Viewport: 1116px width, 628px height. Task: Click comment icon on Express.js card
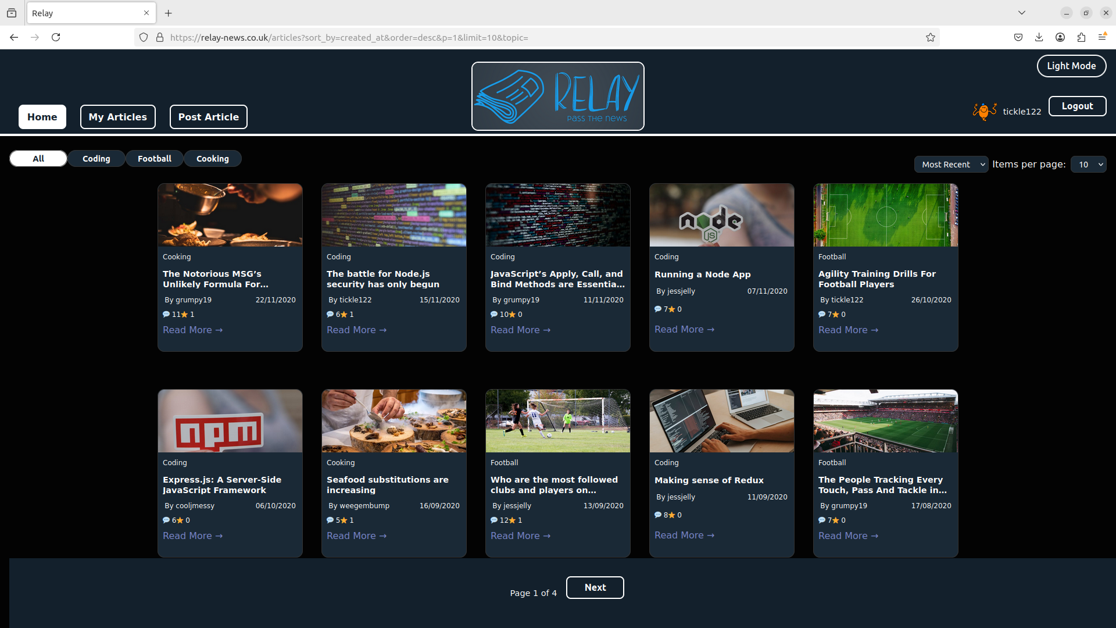166,520
